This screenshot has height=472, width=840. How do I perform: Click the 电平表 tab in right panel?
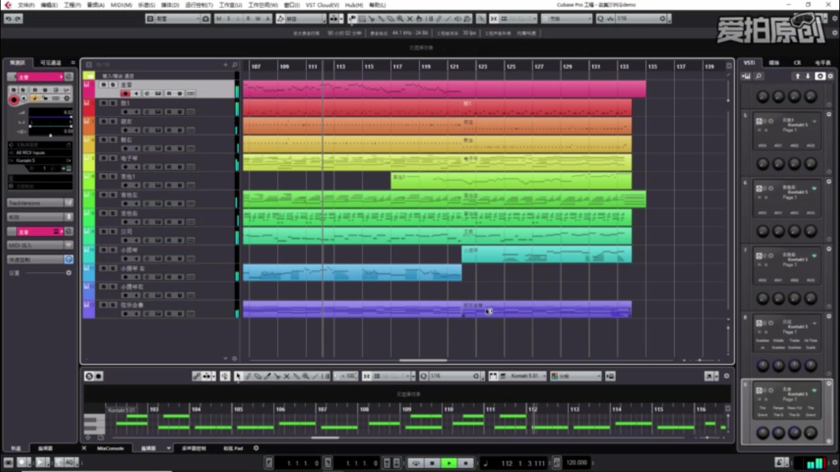(x=822, y=63)
